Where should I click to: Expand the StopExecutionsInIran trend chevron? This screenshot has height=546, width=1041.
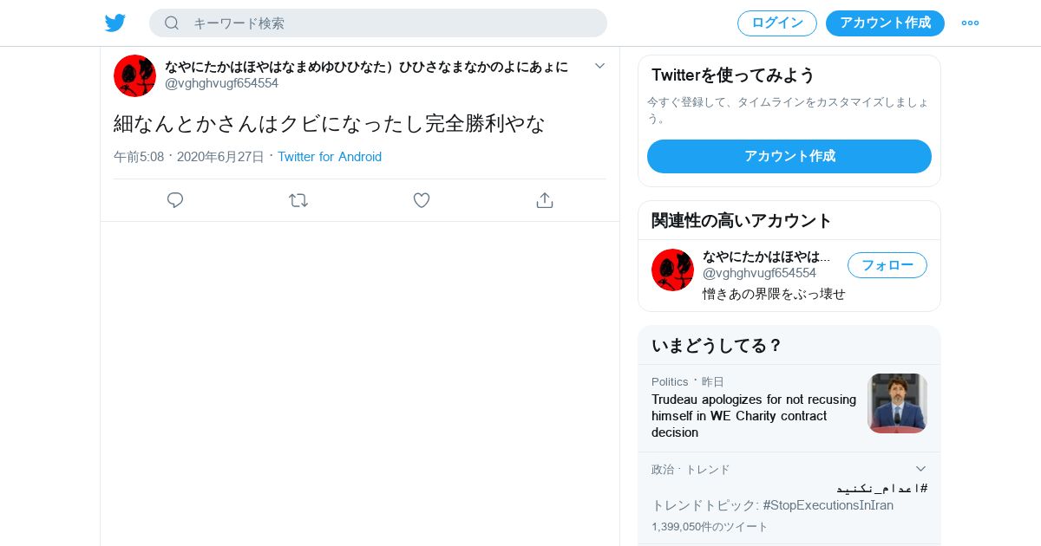click(920, 469)
